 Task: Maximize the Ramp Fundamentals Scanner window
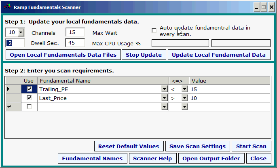(x=264, y=7)
